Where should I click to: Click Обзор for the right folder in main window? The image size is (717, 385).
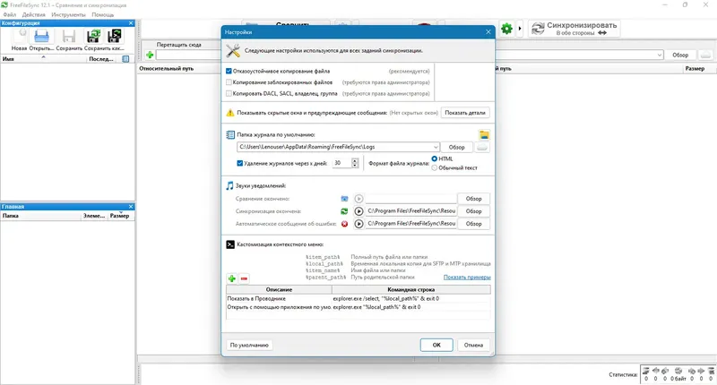pos(680,55)
